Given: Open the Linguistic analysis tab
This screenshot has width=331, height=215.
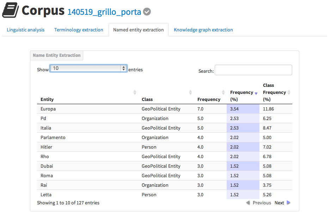Looking at the screenshot, I should (25, 30).
